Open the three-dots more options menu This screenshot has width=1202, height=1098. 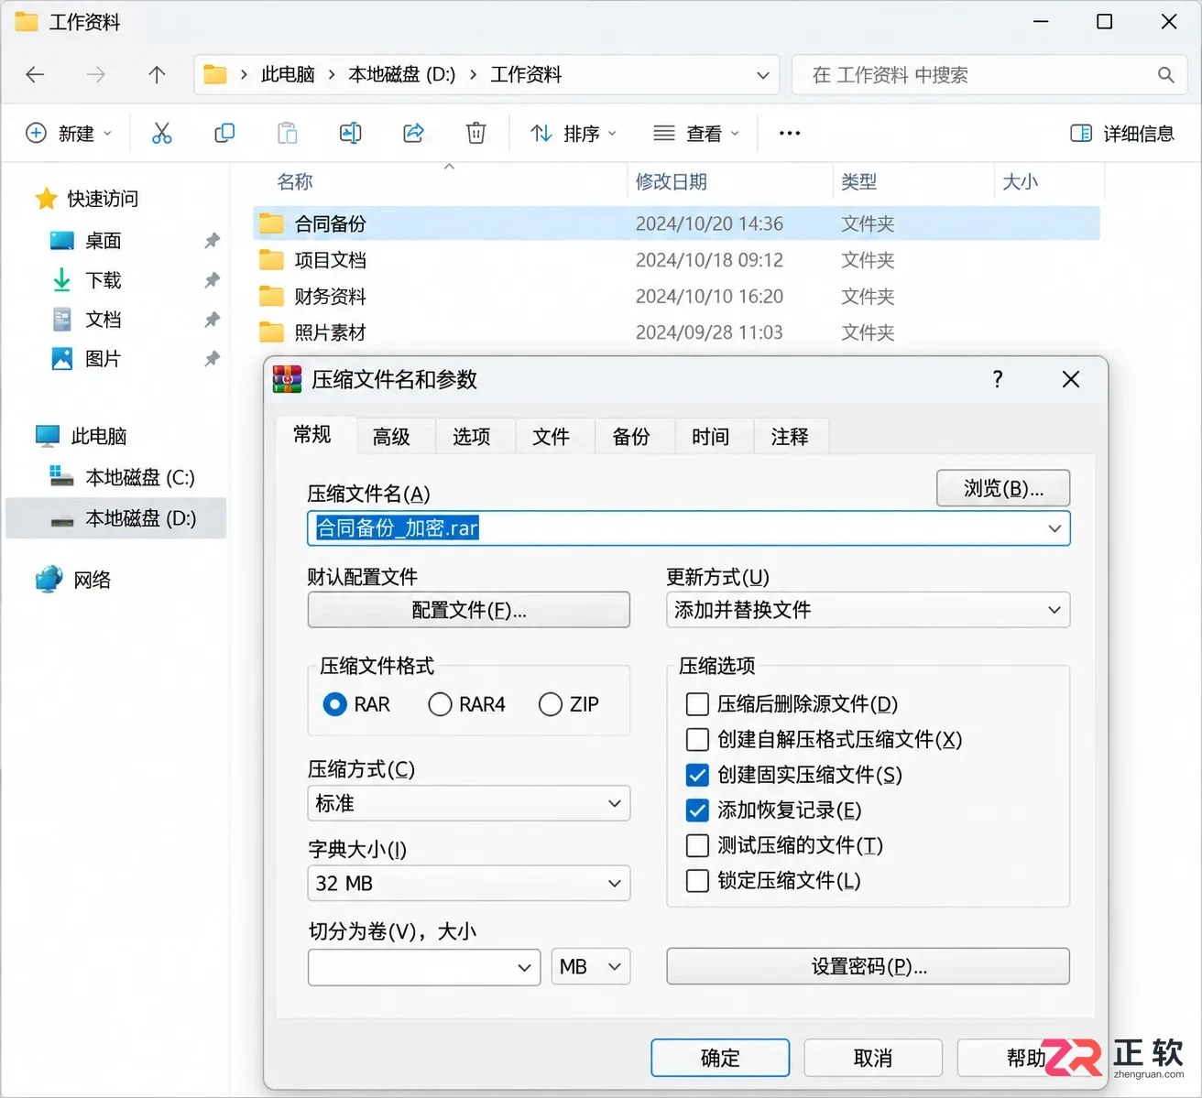[x=790, y=134]
